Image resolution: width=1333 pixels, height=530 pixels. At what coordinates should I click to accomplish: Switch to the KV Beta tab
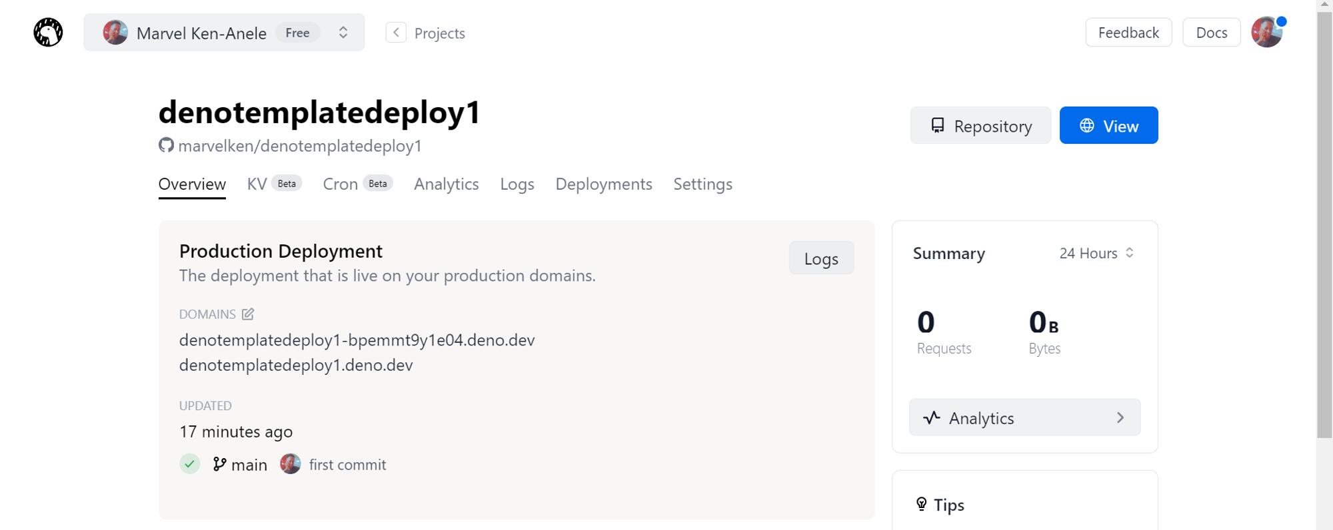[274, 184]
